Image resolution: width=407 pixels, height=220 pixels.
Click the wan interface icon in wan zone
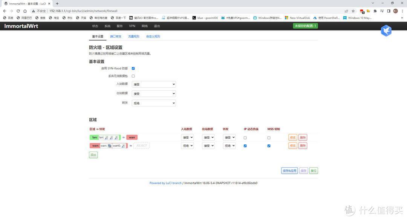[110, 146]
